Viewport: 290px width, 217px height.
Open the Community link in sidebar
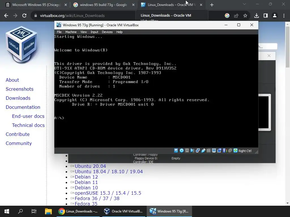[19, 143]
